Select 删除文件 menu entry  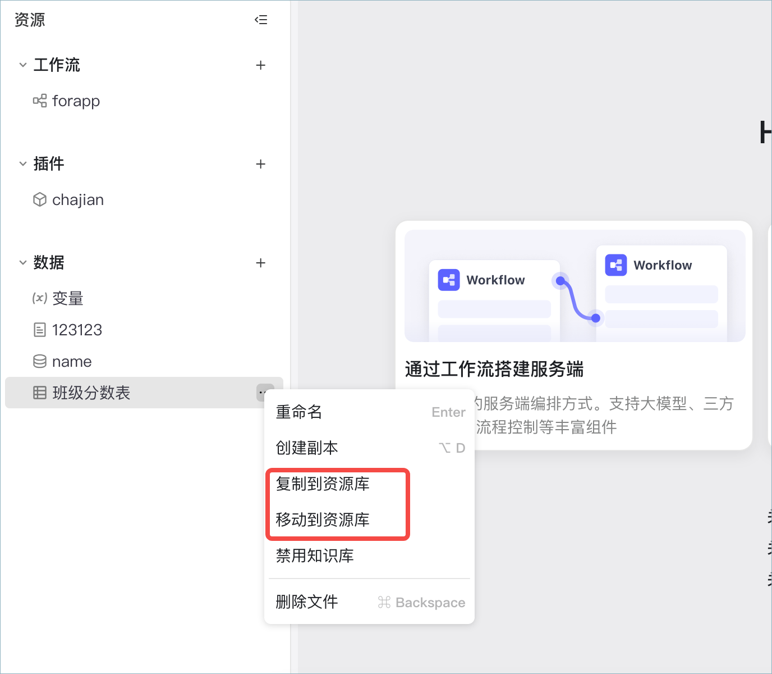[369, 602]
